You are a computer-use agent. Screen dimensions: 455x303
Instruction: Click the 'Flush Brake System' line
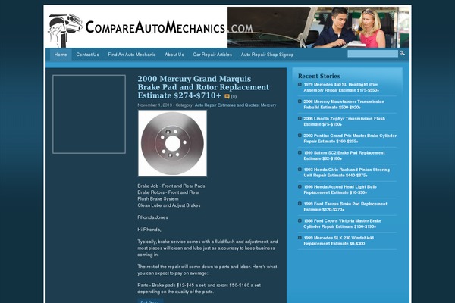pyautogui.click(x=158, y=198)
